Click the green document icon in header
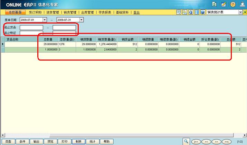This screenshot has width=247, height=145. [215, 4]
